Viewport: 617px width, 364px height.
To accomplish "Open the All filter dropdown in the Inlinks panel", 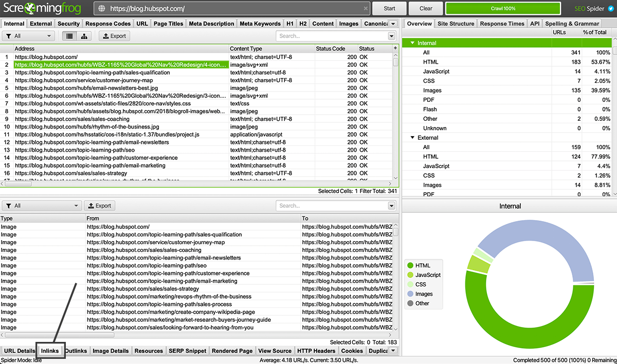I will 42,206.
